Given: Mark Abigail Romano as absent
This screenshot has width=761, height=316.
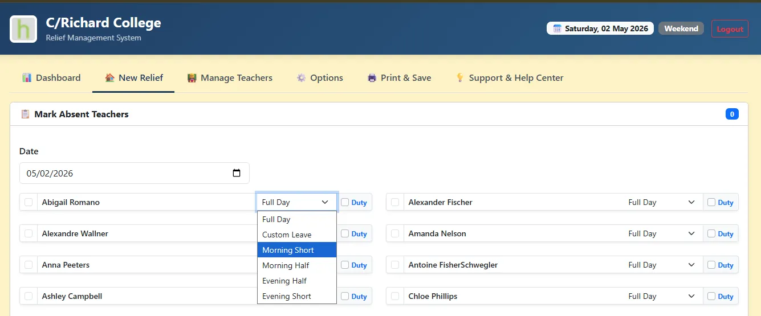Looking at the screenshot, I should coord(29,202).
